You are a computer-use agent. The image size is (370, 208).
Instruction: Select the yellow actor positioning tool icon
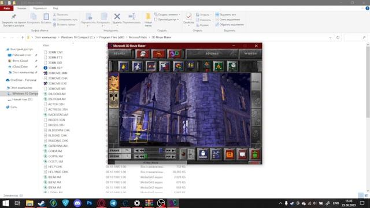(123, 66)
